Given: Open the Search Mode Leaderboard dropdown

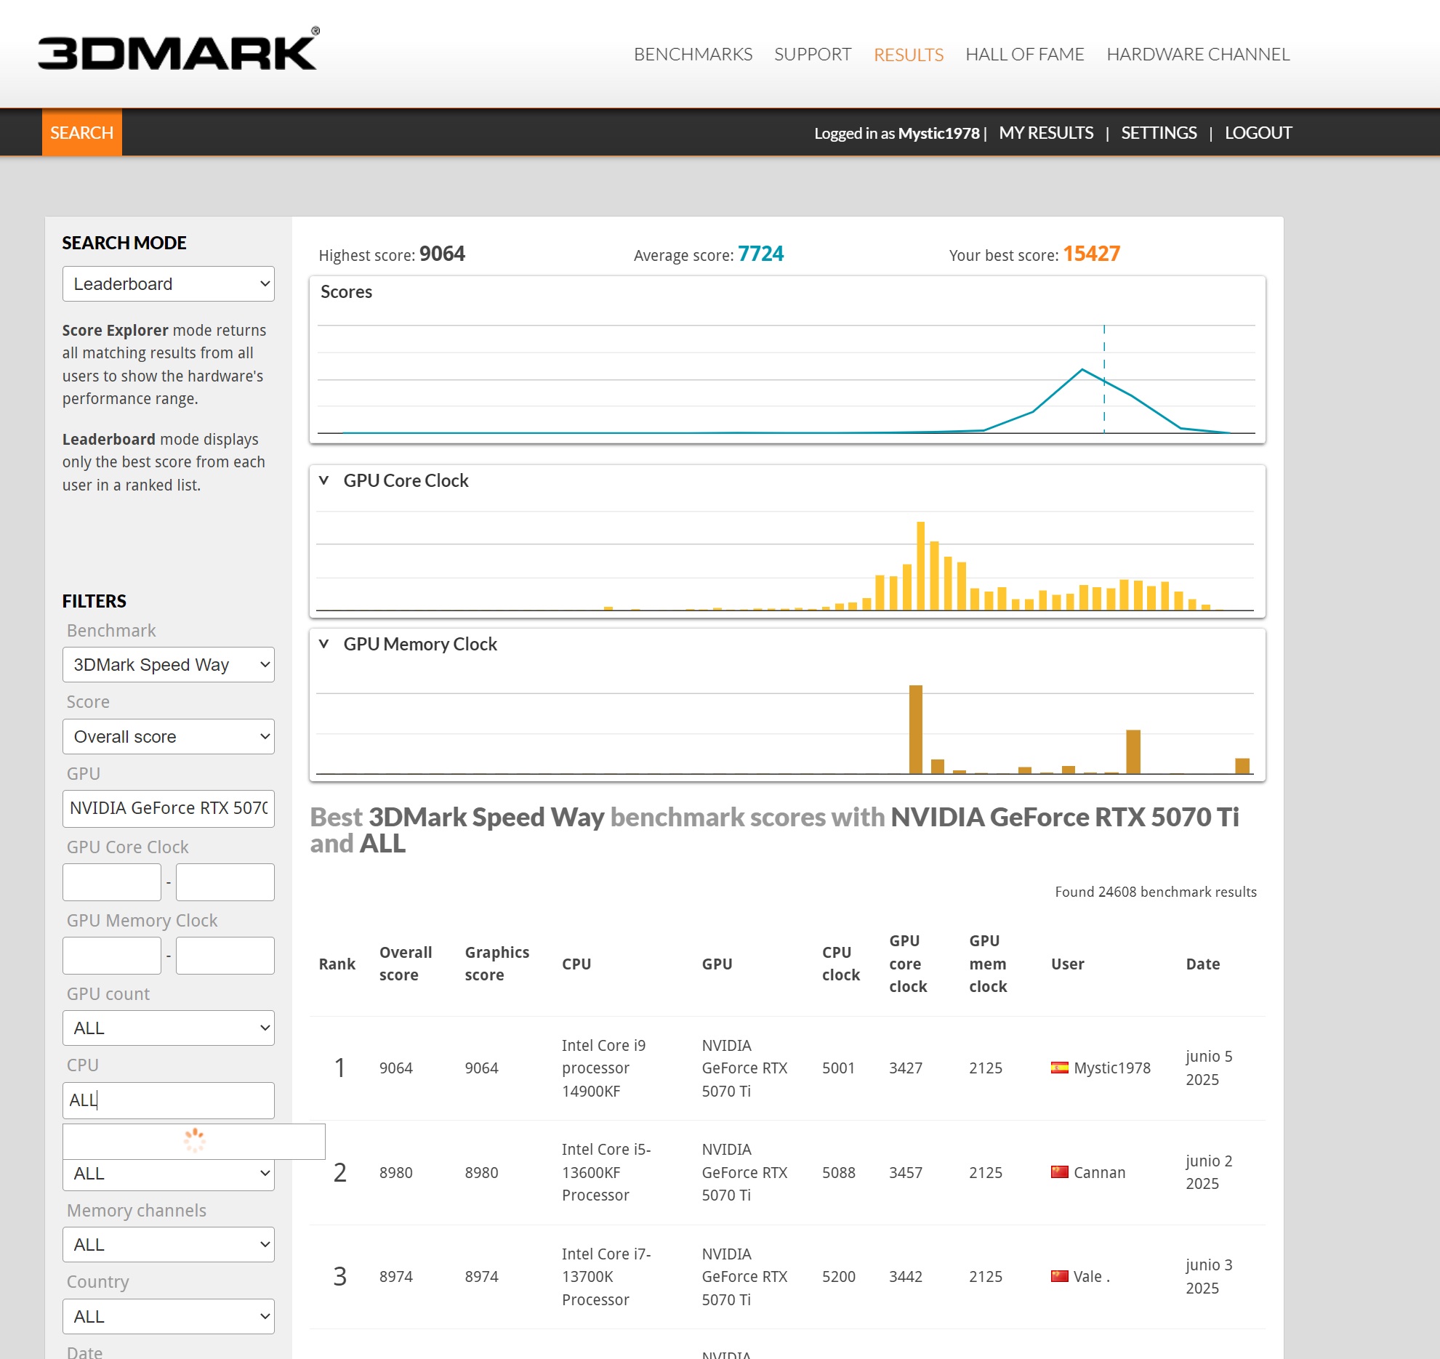Looking at the screenshot, I should tap(169, 283).
